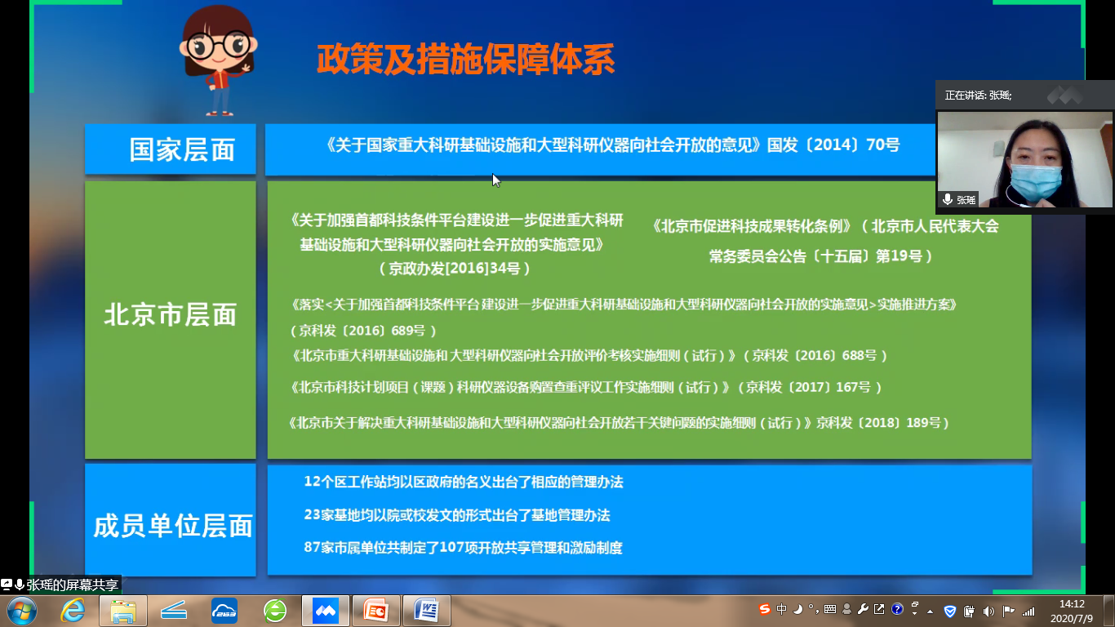Screen dimensions: 1115x627
Task: Toggle the Chinese punctuation mode icon
Action: 813,609
